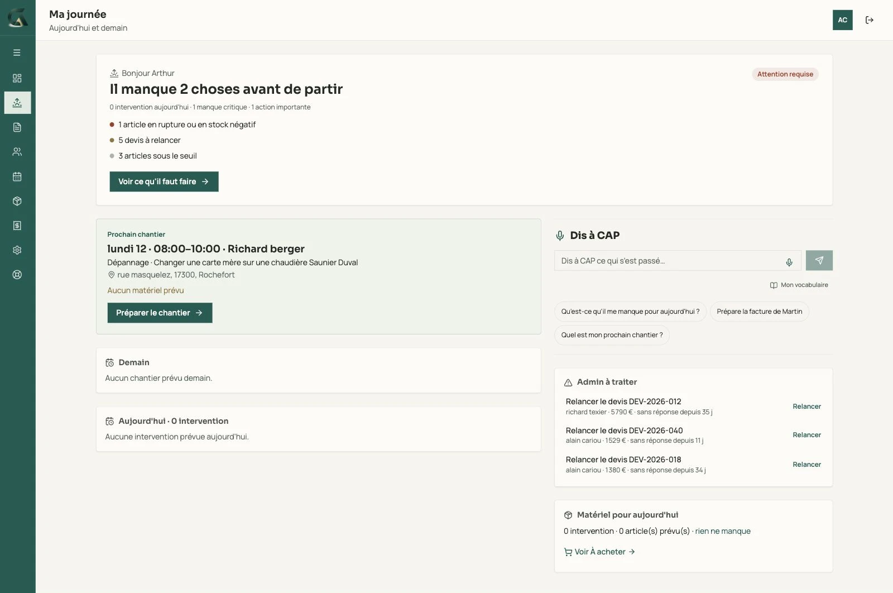Open the calendar icon in sidebar
This screenshot has width=893, height=593.
click(17, 176)
